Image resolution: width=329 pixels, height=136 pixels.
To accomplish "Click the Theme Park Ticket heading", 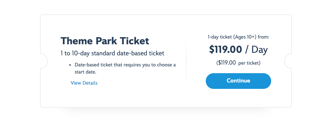I will 105,41.
